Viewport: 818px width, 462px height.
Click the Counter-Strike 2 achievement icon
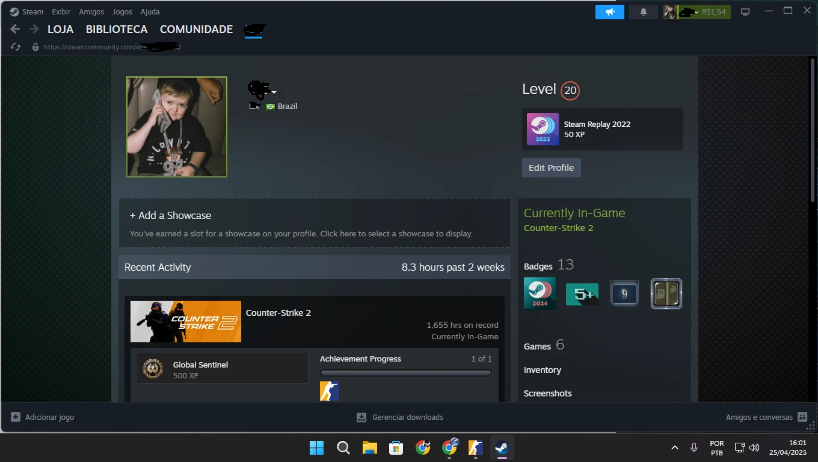click(x=329, y=391)
